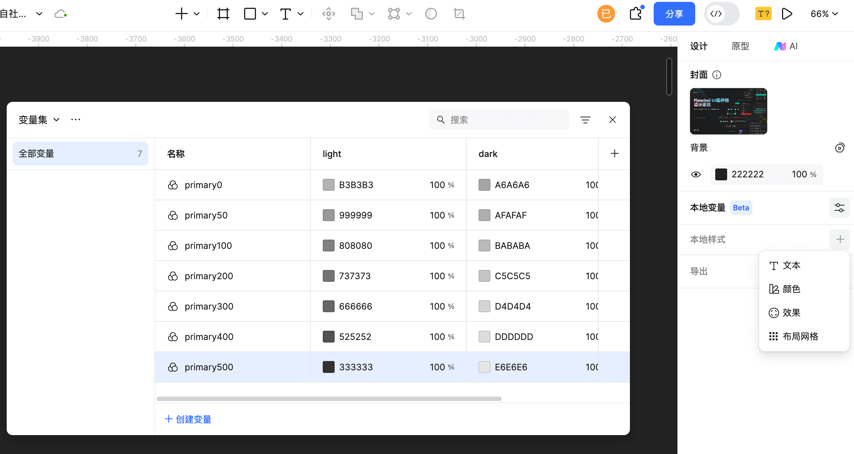Click the blue 分享 button
Screen dimensions: 854x454
pos(674,14)
